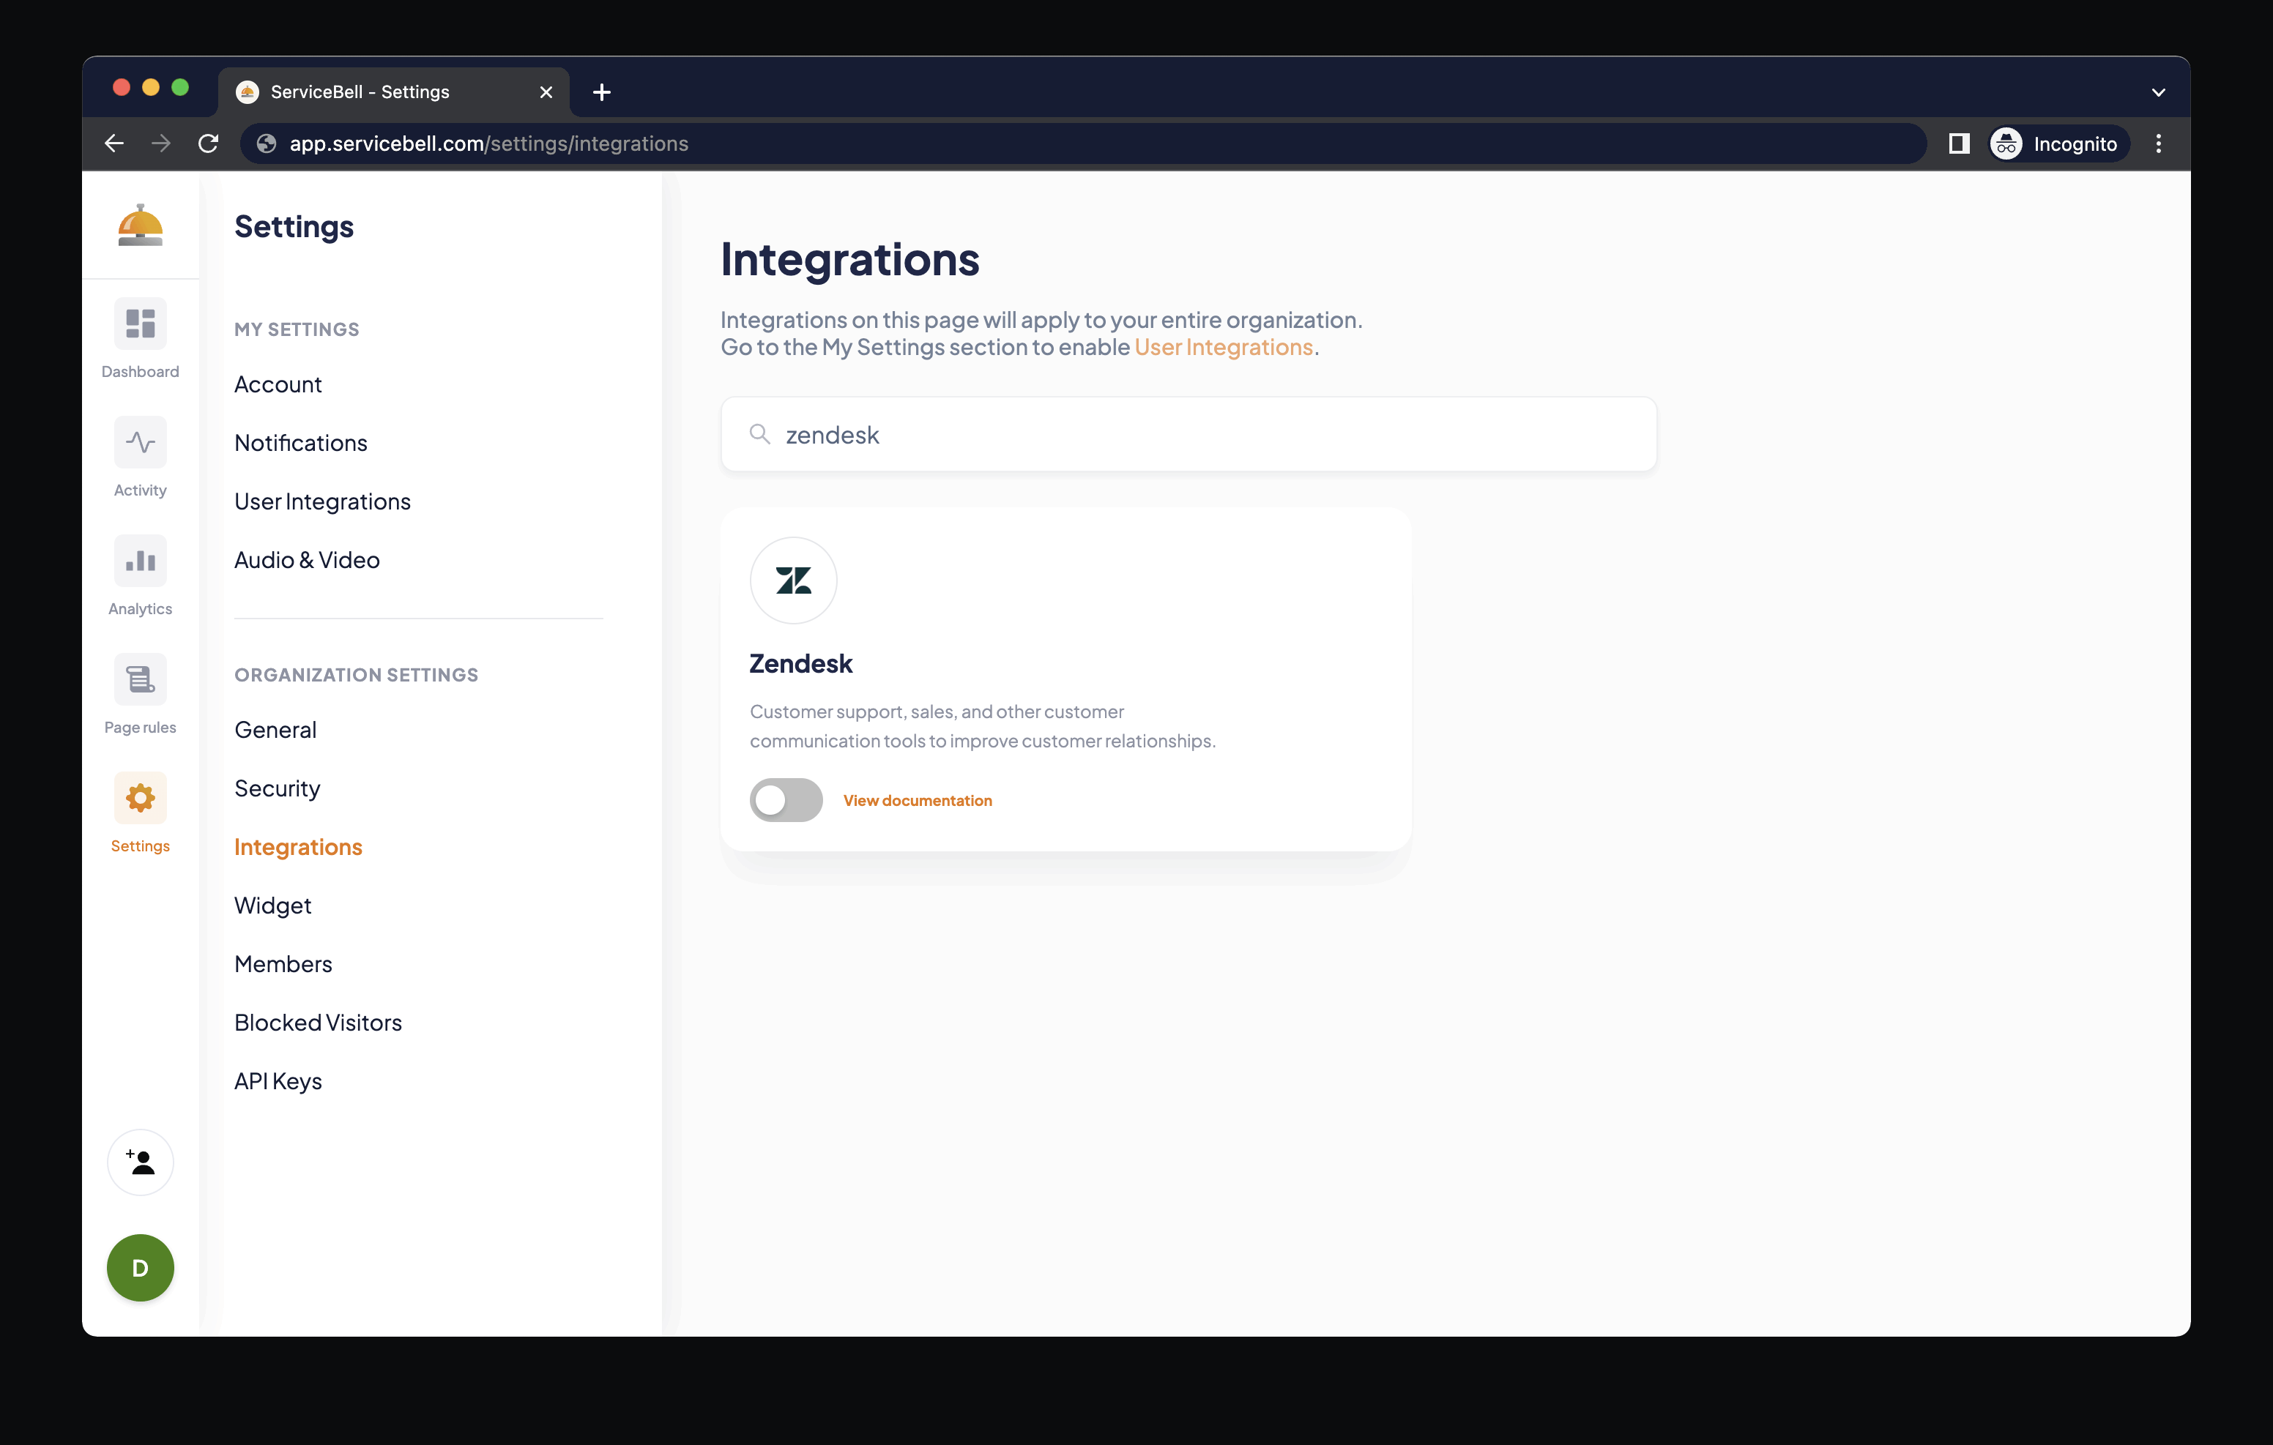
Task: Click the Zendesk logo icon
Action: [x=793, y=580]
